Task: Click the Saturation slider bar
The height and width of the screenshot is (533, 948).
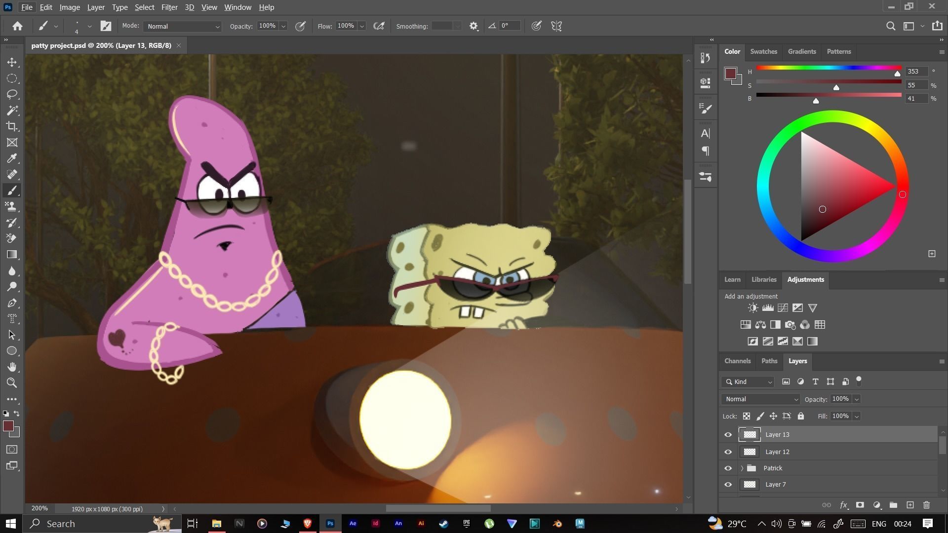Action: click(829, 81)
